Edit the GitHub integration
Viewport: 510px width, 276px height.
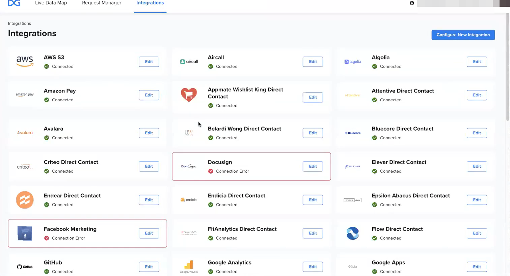click(149, 267)
